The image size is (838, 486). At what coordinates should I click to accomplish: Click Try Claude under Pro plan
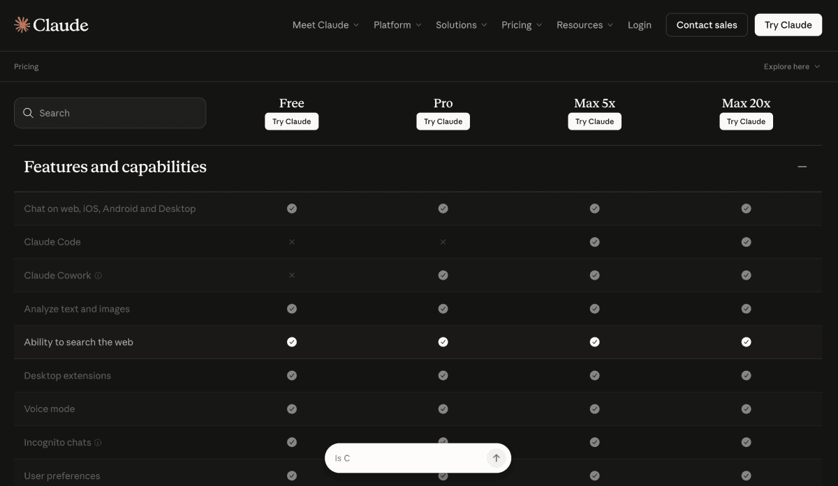click(443, 121)
